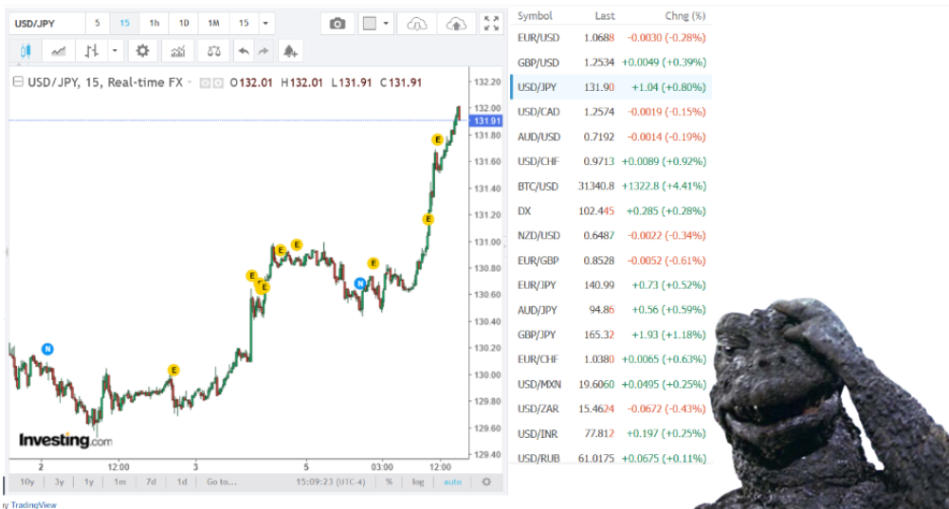Open the TradingView link below chart
Image resolution: width=949 pixels, height=509 pixels.
click(34, 504)
